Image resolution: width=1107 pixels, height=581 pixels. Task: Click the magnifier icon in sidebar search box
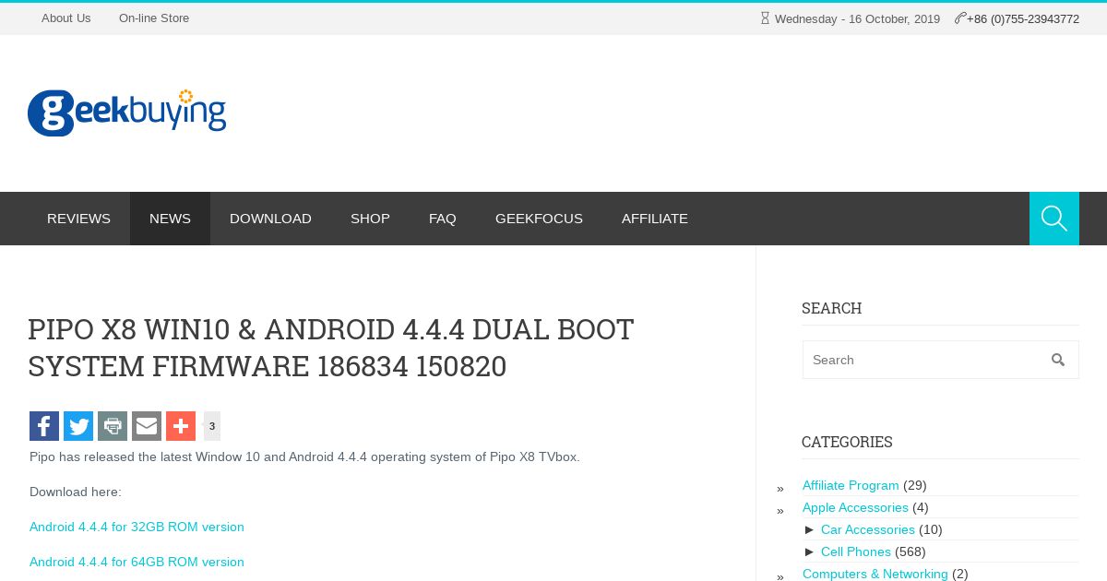[1058, 360]
